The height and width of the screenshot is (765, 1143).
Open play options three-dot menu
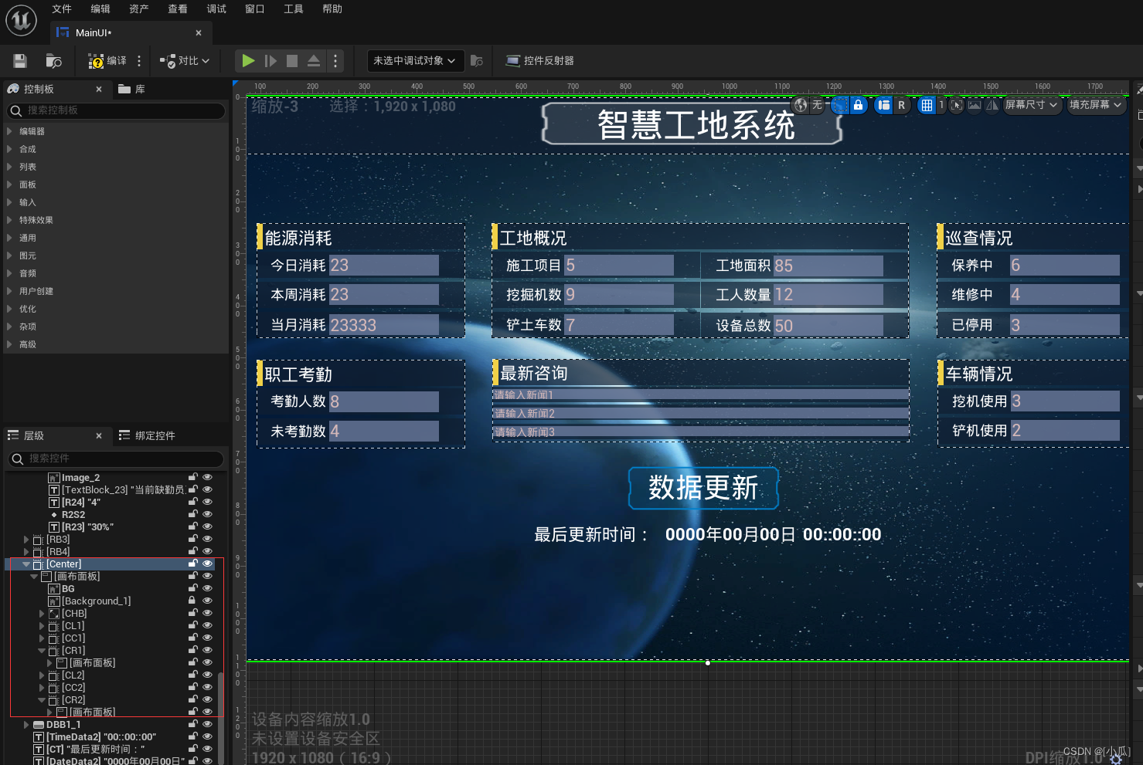335,61
